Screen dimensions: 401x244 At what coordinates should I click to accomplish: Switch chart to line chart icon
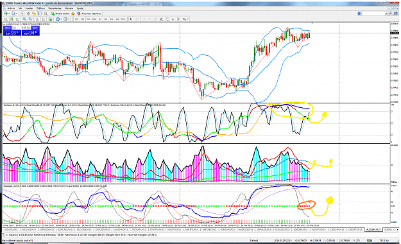[x=18, y=19]
